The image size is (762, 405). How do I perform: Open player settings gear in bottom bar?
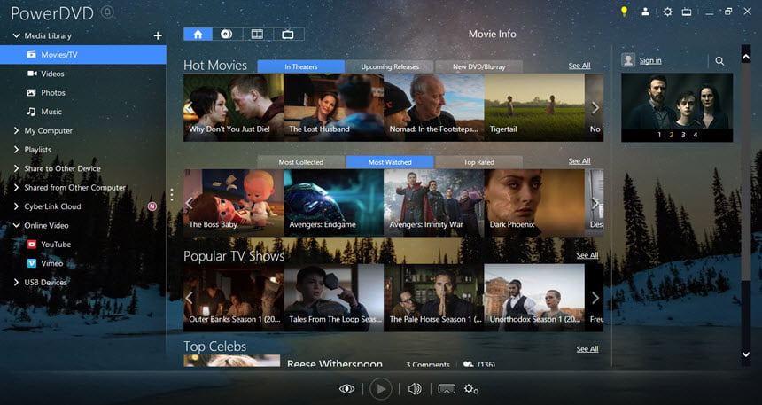470,388
